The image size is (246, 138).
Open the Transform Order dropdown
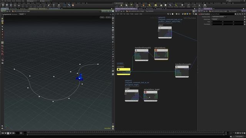[x=219, y=17]
